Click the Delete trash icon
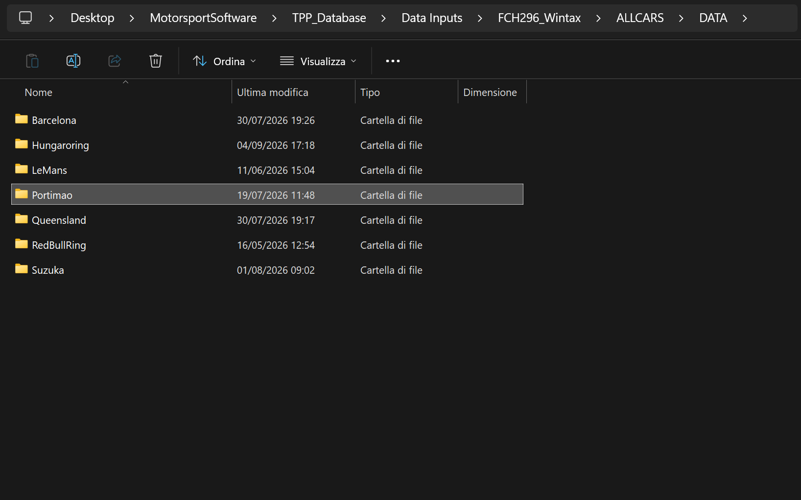801x500 pixels. [x=156, y=61]
